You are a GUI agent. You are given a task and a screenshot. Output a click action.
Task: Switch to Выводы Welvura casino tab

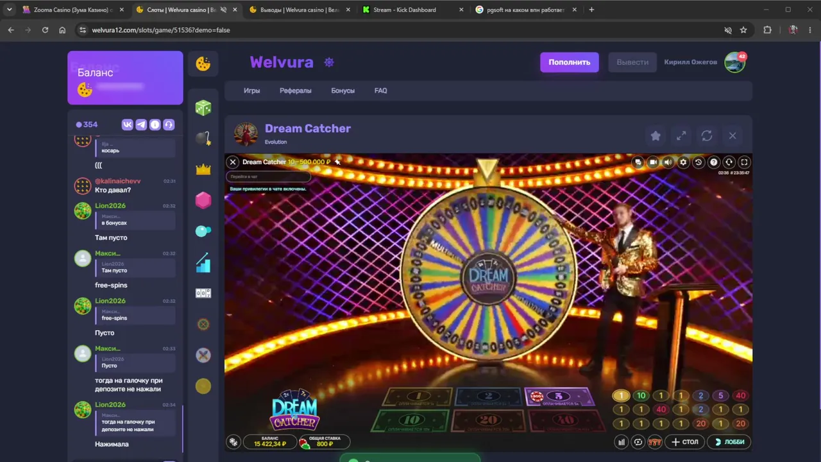click(298, 10)
